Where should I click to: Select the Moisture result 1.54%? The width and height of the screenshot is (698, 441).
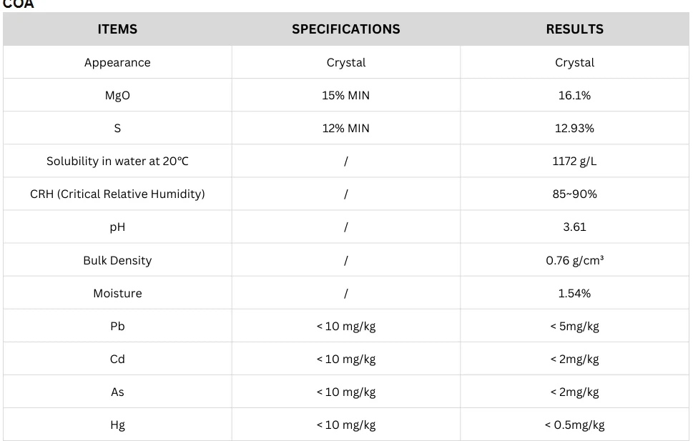574,293
